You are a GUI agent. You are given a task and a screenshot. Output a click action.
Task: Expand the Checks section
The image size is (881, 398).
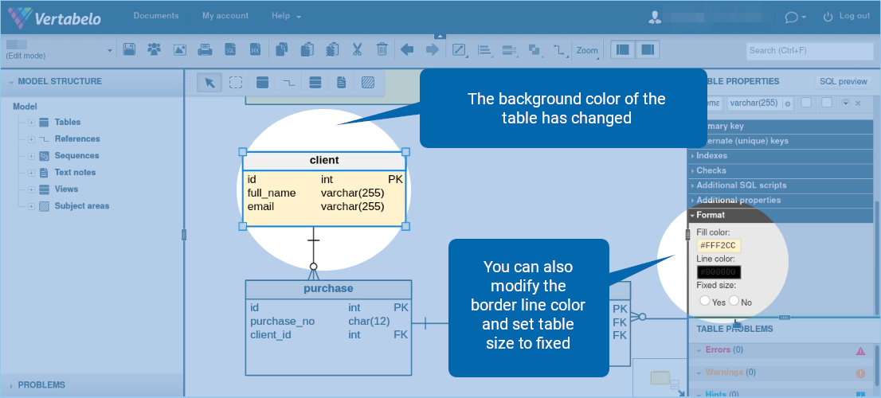[781, 170]
